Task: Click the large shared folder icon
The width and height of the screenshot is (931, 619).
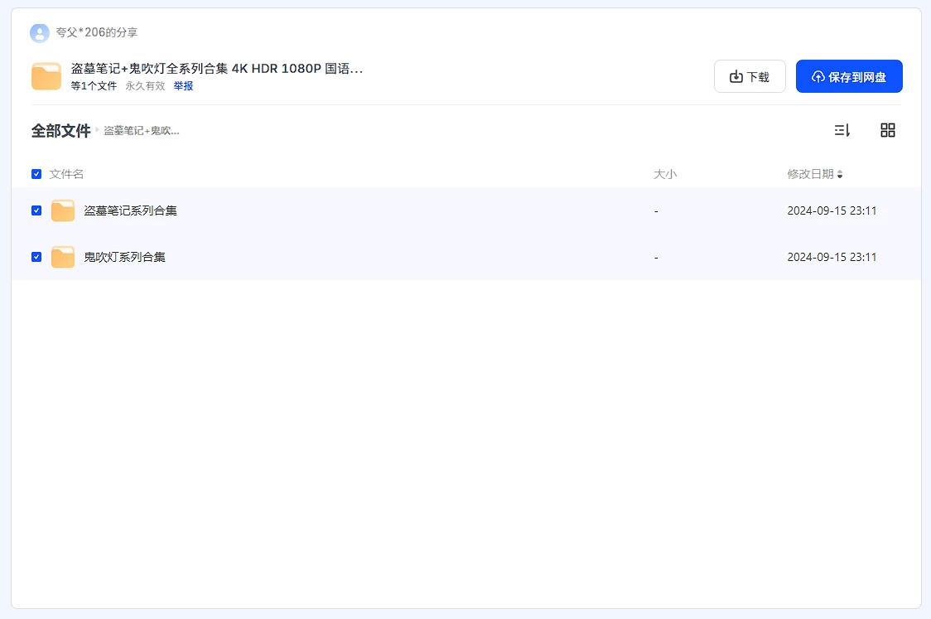Action: pyautogui.click(x=46, y=76)
